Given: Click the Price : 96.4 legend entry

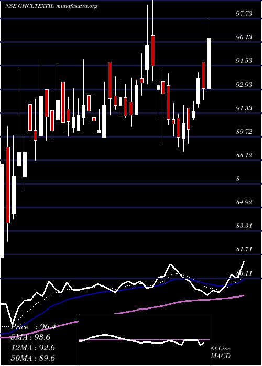Looking at the screenshot, I should point(33,327).
